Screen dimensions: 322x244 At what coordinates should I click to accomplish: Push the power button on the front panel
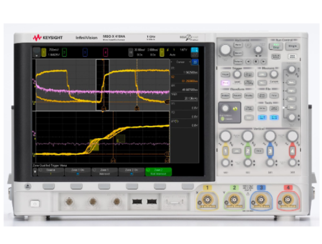35,204
